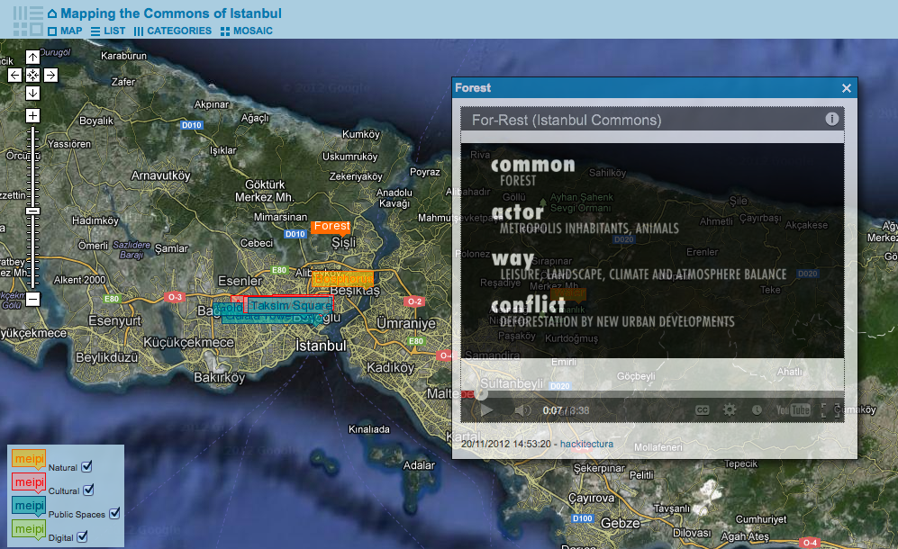The height and width of the screenshot is (549, 898).
Task: Show video info for For-Rest video
Action: (x=831, y=119)
